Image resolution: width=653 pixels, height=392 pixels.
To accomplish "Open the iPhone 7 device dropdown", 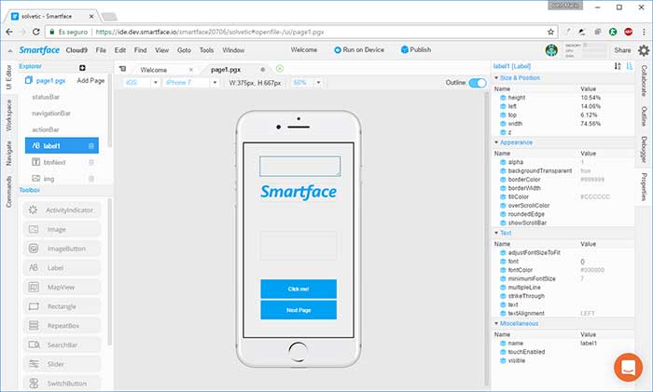I will (x=190, y=82).
